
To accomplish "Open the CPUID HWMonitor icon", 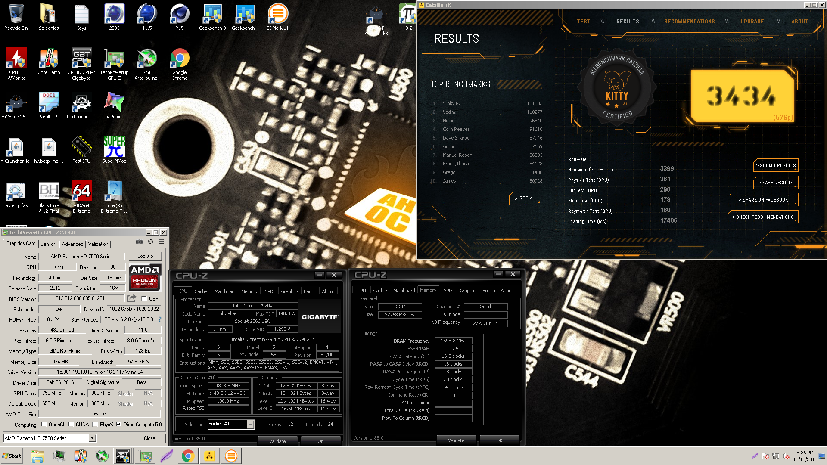I will (16, 64).
